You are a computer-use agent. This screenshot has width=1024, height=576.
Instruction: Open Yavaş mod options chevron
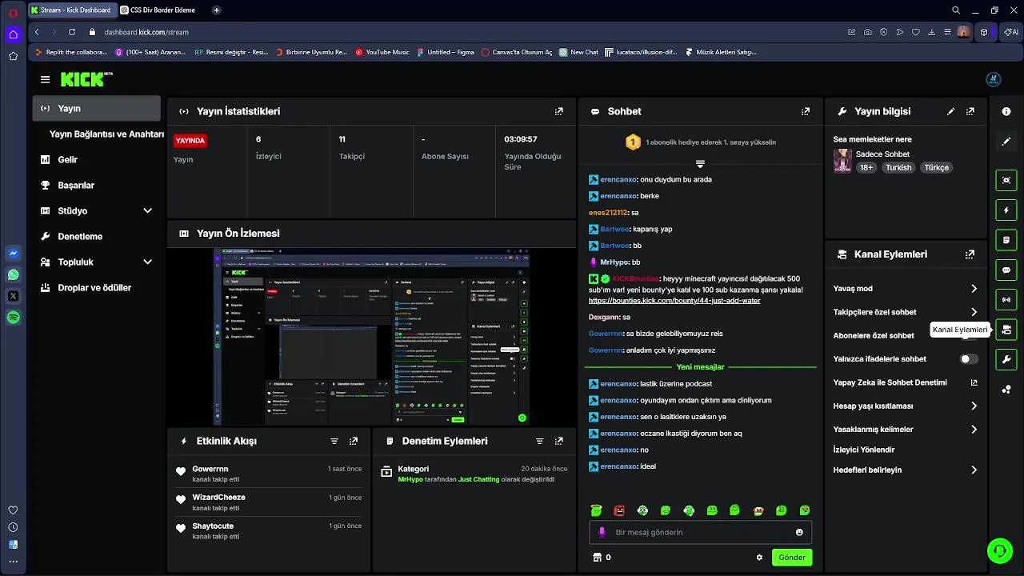pyautogui.click(x=974, y=289)
